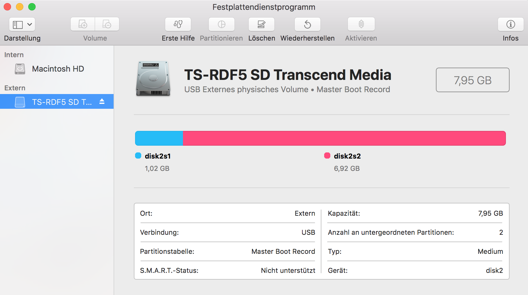Select Macintosh HD in the sidebar
The height and width of the screenshot is (295, 528).
[57, 69]
